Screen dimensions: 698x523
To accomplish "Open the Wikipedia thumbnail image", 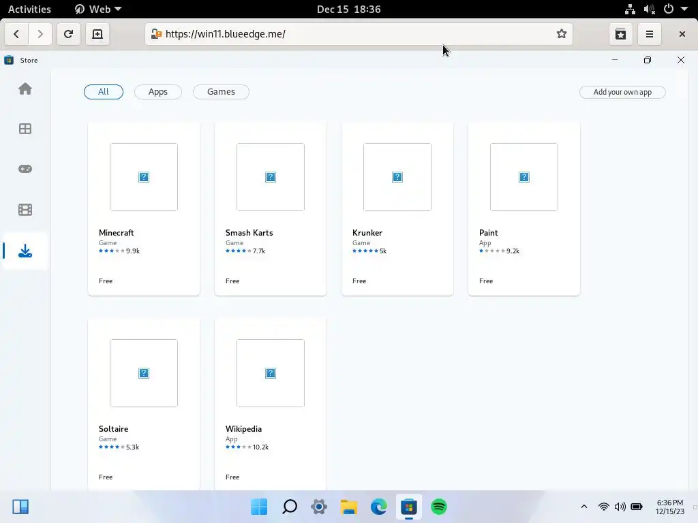I will tap(270, 373).
